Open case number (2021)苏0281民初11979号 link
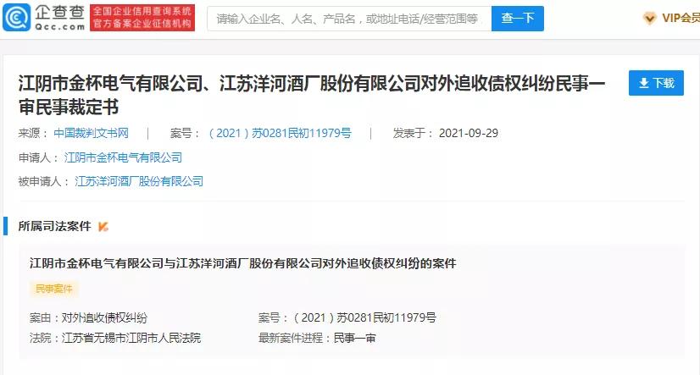Image resolution: width=700 pixels, height=375 pixels. (x=280, y=133)
